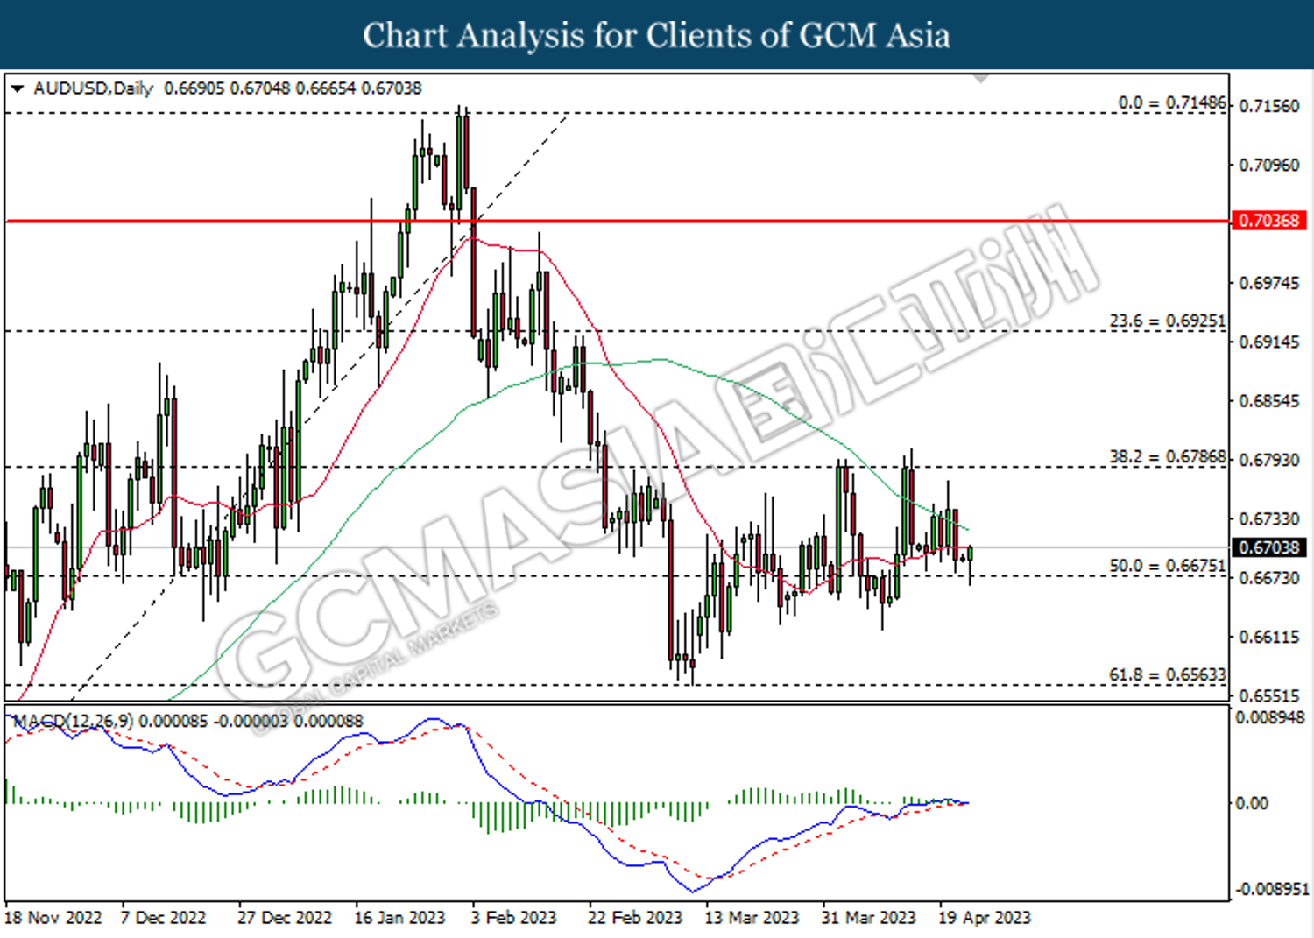Click the black 0.67038 current price tag
This screenshot has height=938, width=1314.
(1268, 547)
